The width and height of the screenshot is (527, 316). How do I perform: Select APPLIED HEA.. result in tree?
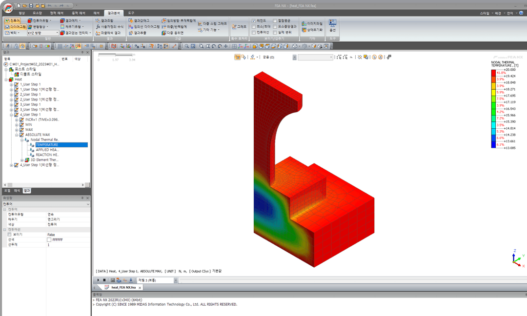pos(47,150)
